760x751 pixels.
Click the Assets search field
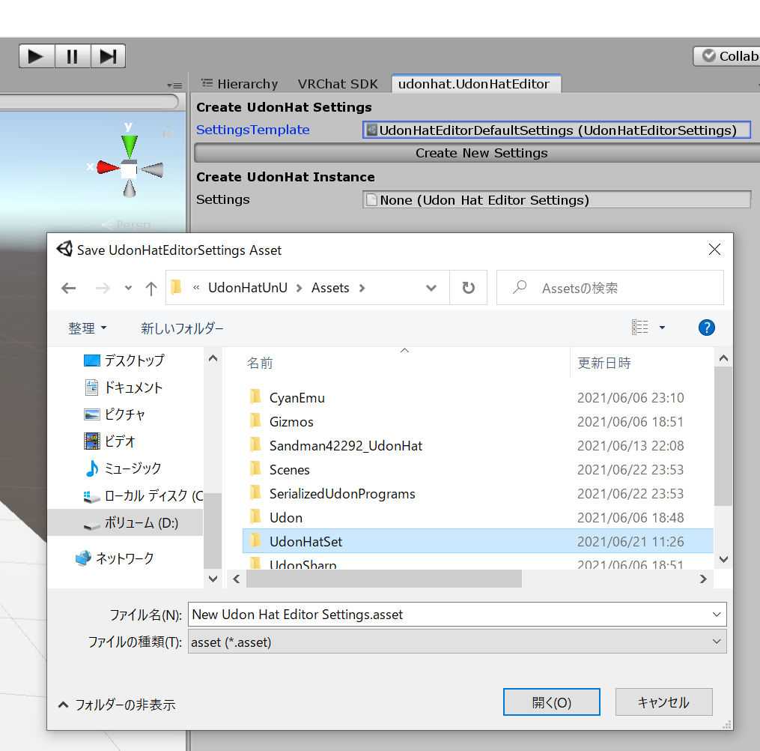click(611, 288)
